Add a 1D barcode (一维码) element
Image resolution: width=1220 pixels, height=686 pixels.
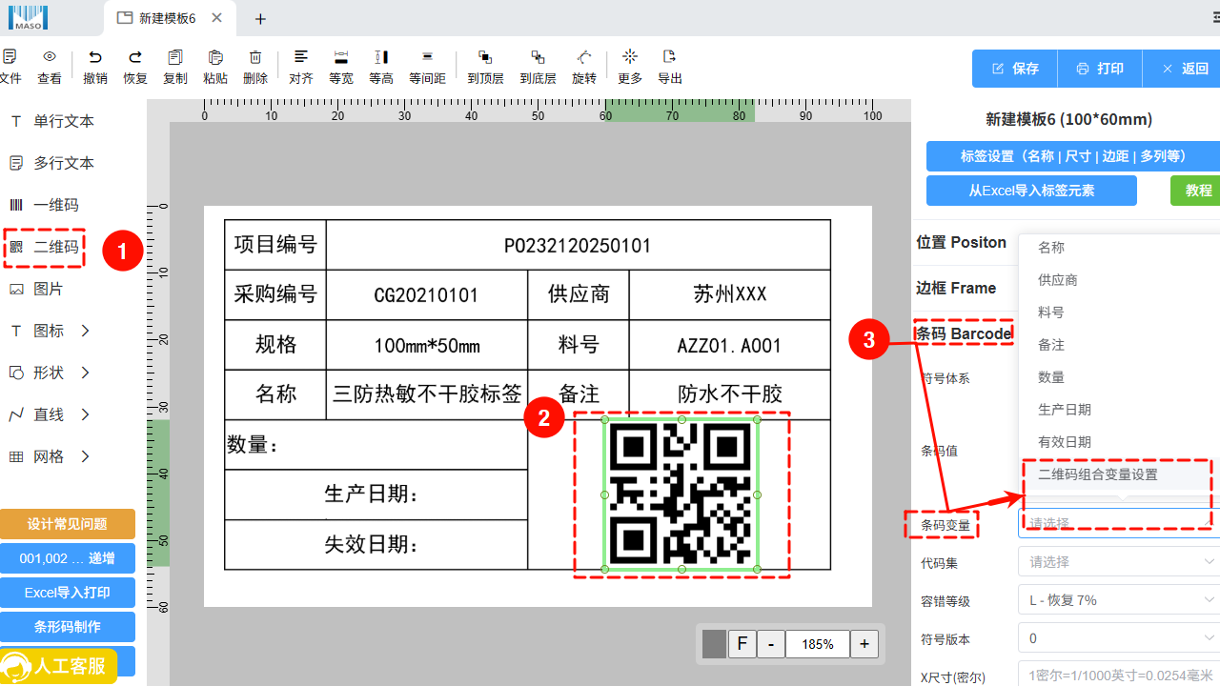(x=45, y=206)
